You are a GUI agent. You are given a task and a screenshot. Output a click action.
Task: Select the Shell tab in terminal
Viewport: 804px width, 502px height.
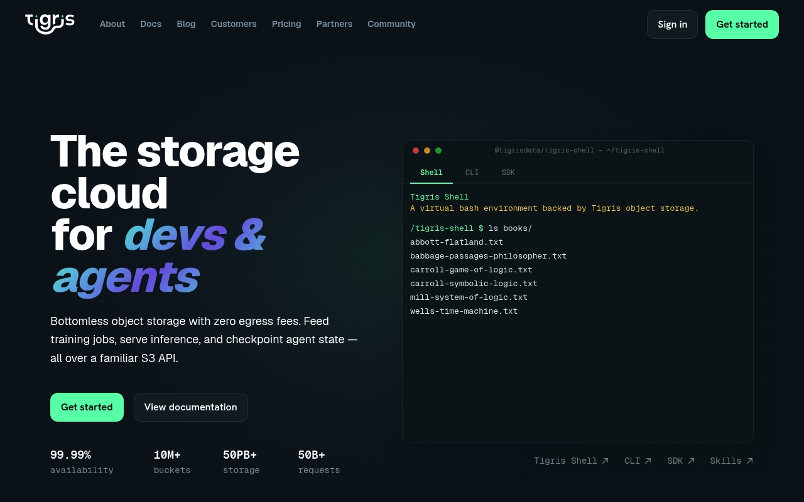pos(432,173)
